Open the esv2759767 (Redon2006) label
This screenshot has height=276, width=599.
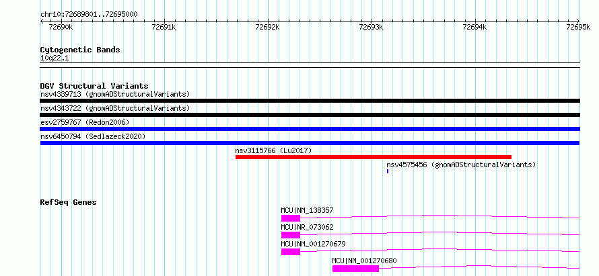click(x=85, y=122)
